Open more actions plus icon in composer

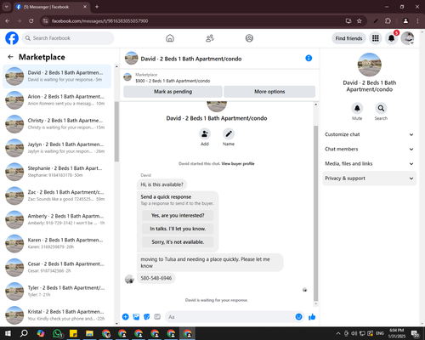point(126,317)
